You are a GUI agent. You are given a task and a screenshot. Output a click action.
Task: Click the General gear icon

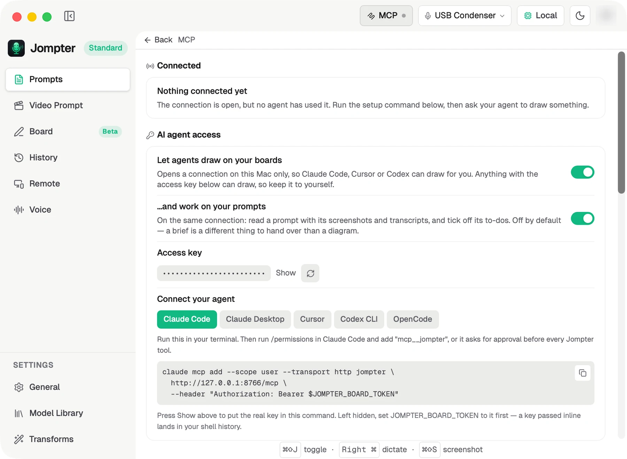coord(19,387)
